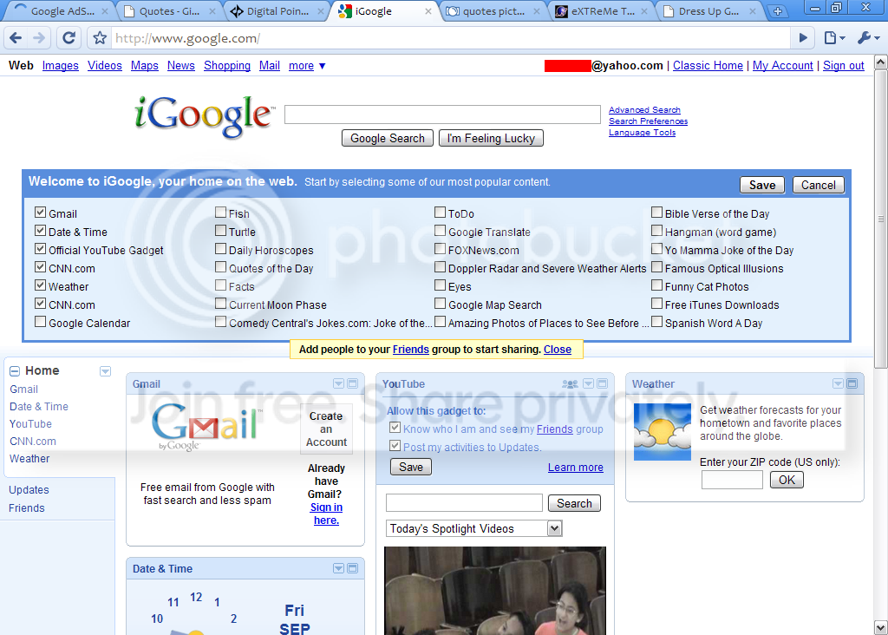This screenshot has width=888, height=635.
Task: Check the Google Translate checkbox
Action: pyautogui.click(x=440, y=231)
